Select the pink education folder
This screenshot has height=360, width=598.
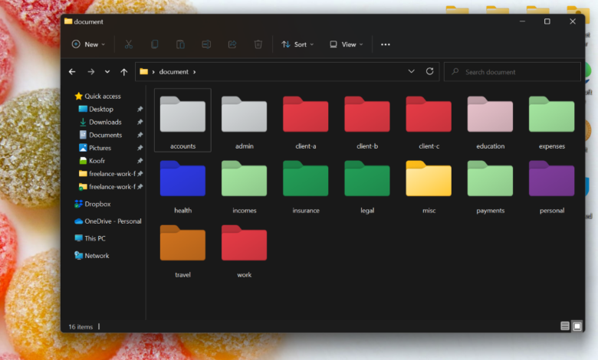point(490,123)
